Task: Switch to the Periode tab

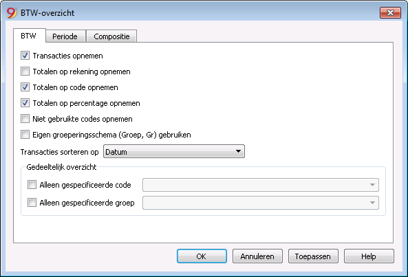Action: (65, 36)
